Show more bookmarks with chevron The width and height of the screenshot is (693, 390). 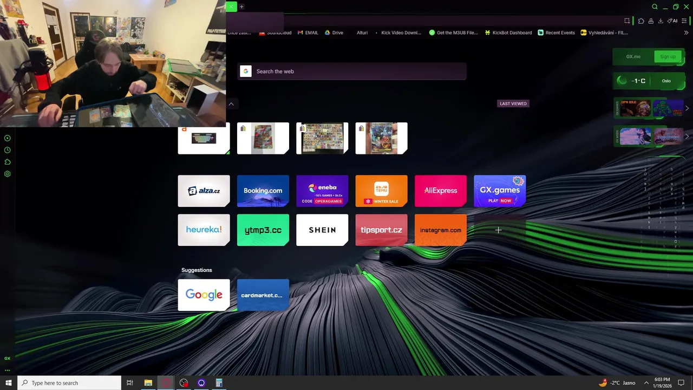coord(687,32)
